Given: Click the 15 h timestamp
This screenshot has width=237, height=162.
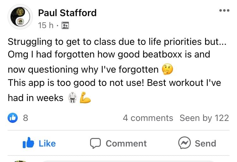Looking at the screenshot, I should tap(46, 25).
